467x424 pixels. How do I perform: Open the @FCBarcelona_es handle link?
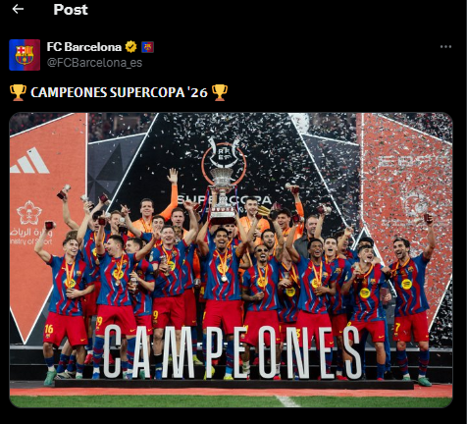[94, 63]
